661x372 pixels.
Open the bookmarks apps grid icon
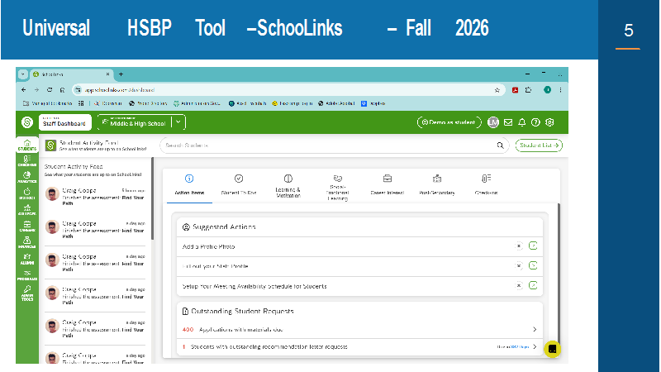tap(81, 103)
